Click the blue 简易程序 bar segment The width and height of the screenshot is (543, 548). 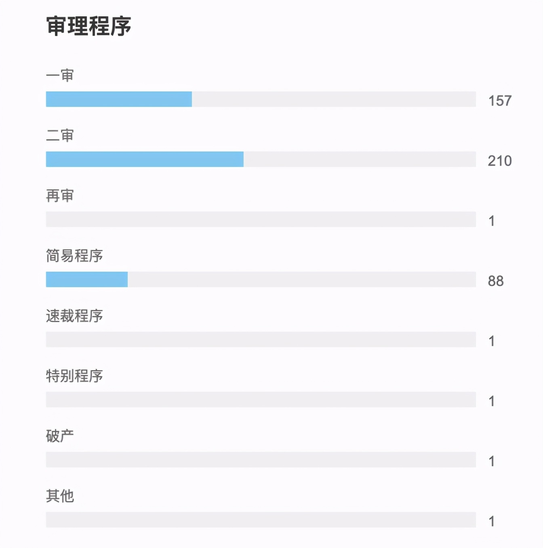tap(87, 279)
